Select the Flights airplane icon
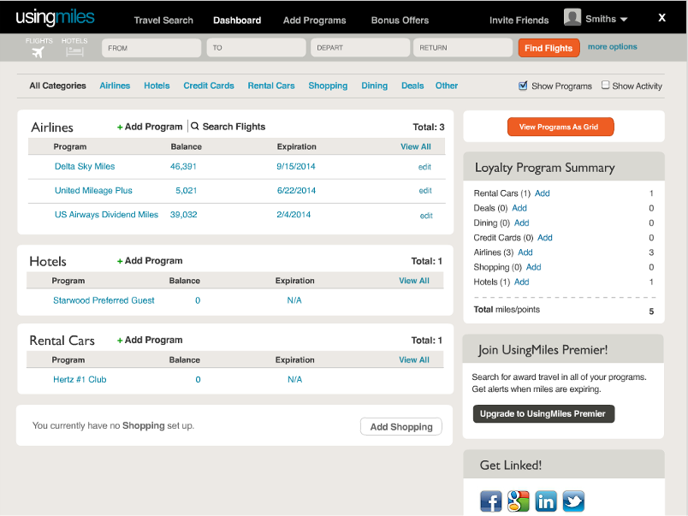Screen dimensions: 688x516 (39, 53)
